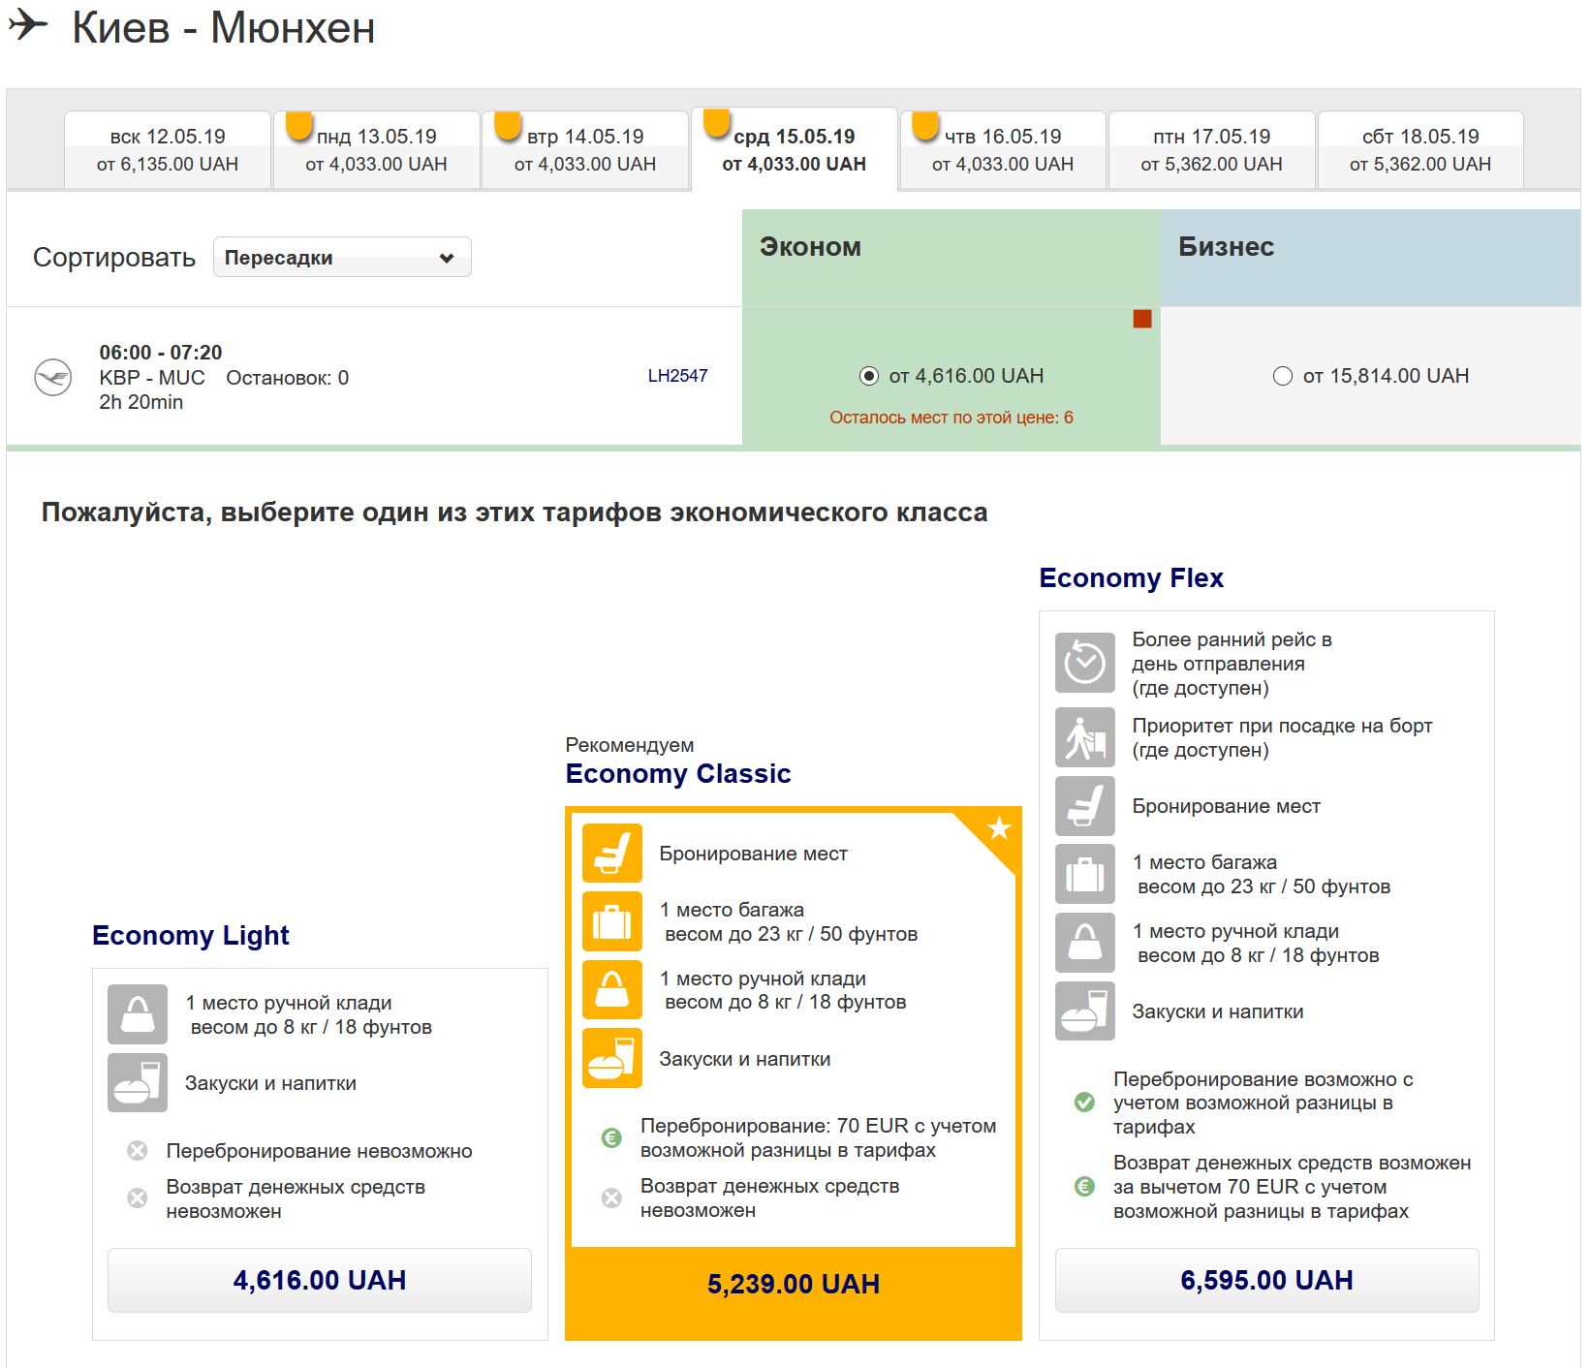Choose Economy Classic fare 5,239.00 UAH button
1591x1368 pixels.
[x=794, y=1284]
